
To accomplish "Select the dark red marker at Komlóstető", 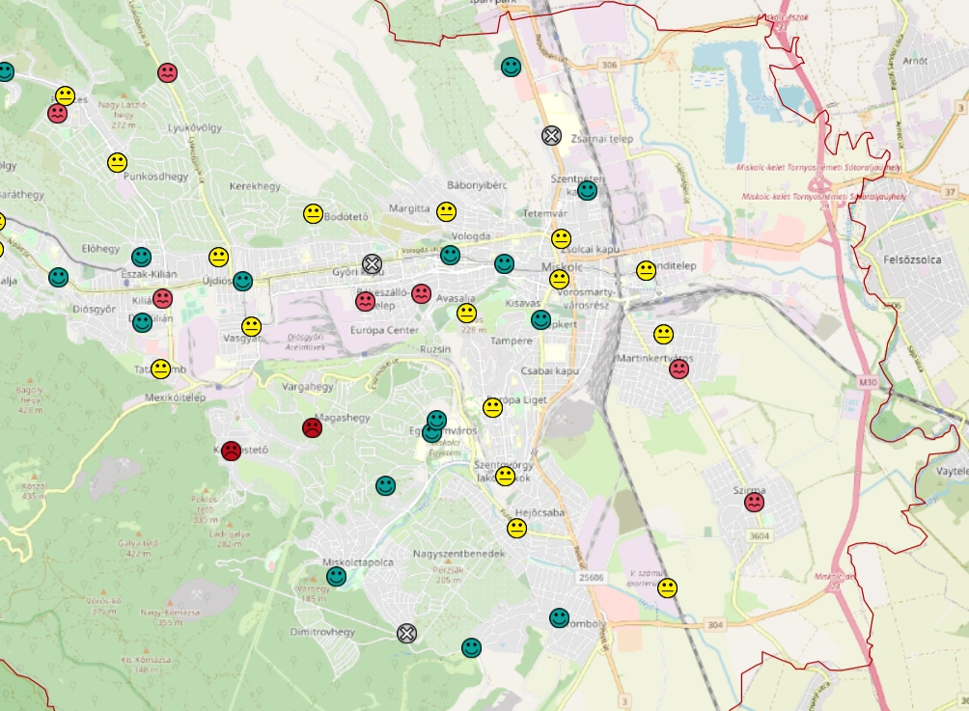I will 231,451.
